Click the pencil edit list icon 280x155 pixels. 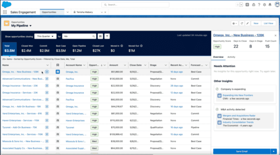[247, 23]
